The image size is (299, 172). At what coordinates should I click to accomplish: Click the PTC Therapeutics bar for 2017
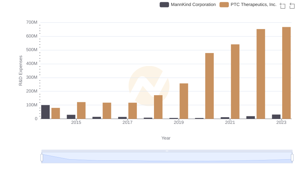tap(133, 111)
